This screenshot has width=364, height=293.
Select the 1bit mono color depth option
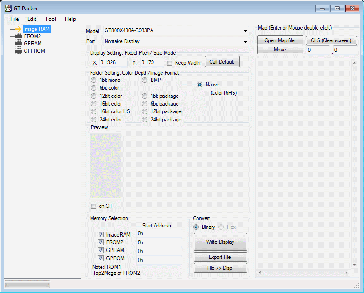coord(94,80)
